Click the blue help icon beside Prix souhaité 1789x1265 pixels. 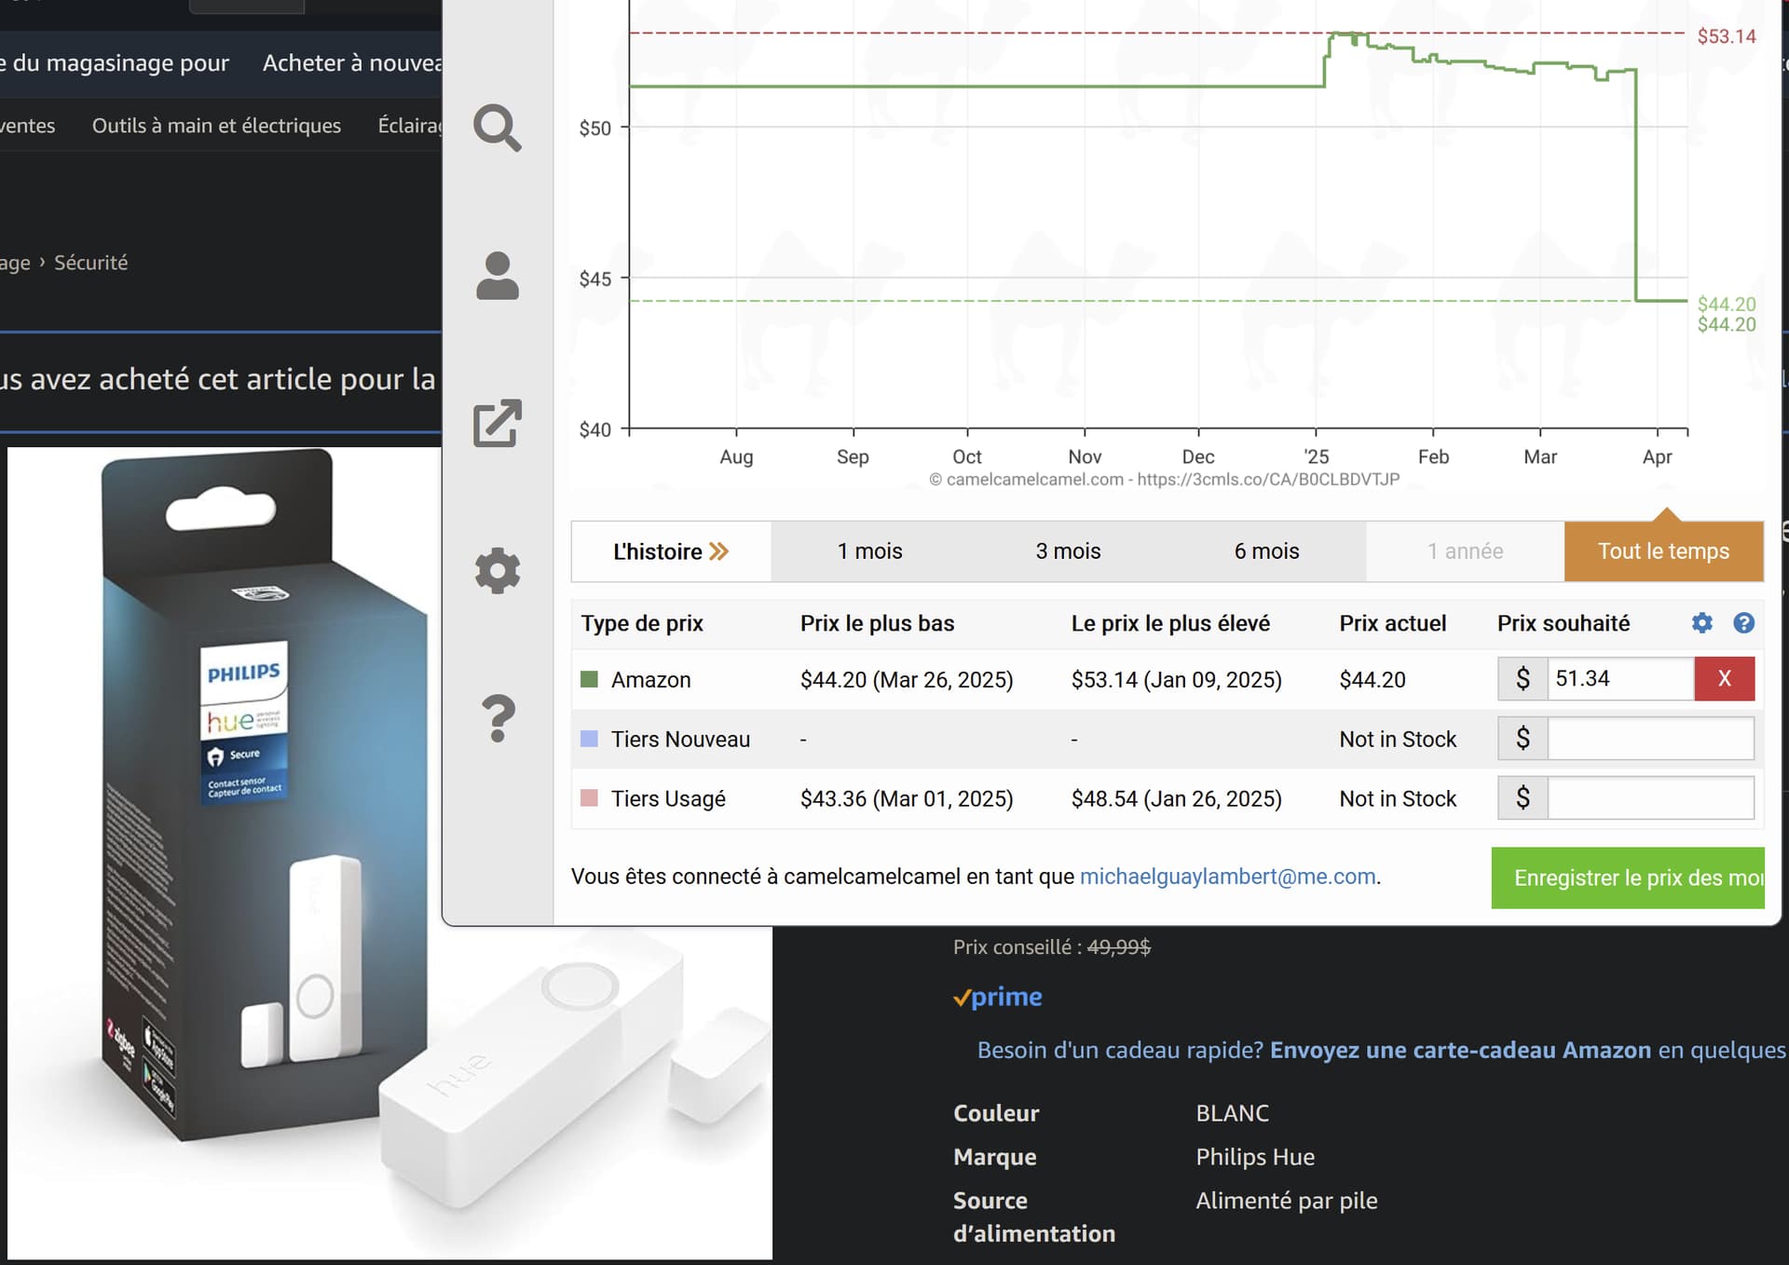(1744, 623)
